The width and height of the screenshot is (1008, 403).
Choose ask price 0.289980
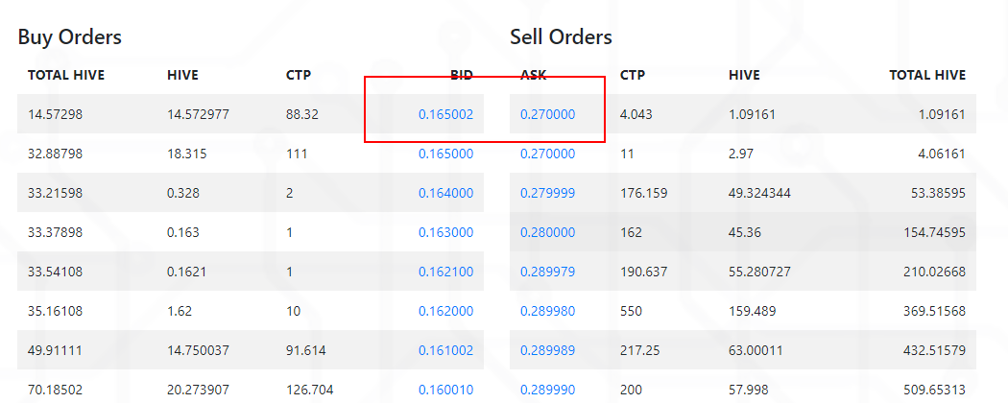point(548,311)
